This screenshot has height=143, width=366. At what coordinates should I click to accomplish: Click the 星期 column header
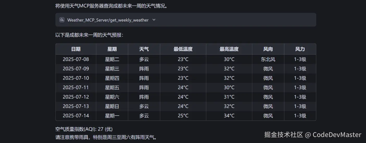point(112,49)
